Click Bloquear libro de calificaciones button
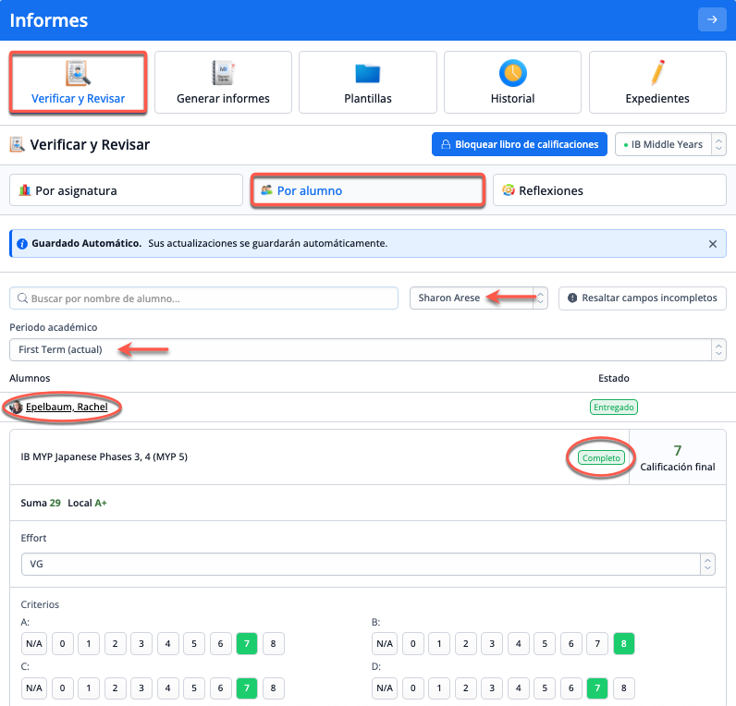Screen dimensions: 736x706 tap(520, 144)
